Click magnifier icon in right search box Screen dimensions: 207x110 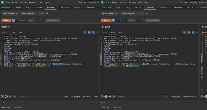point(165,96)
